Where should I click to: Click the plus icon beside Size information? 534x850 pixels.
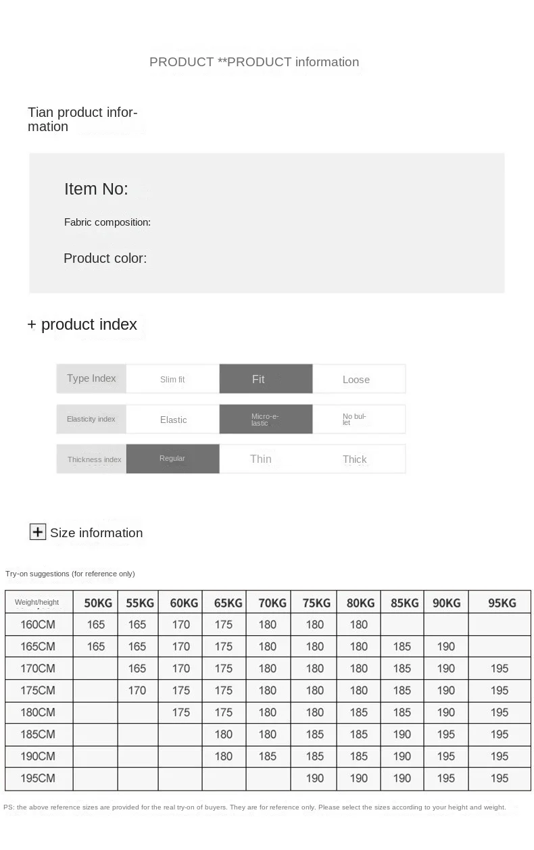[37, 532]
